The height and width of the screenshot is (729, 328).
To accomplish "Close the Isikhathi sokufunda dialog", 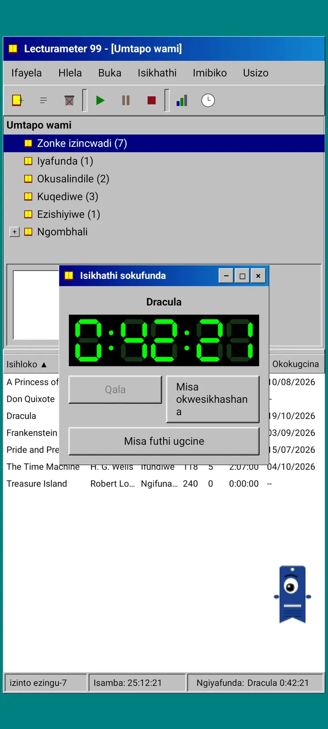I will [258, 276].
